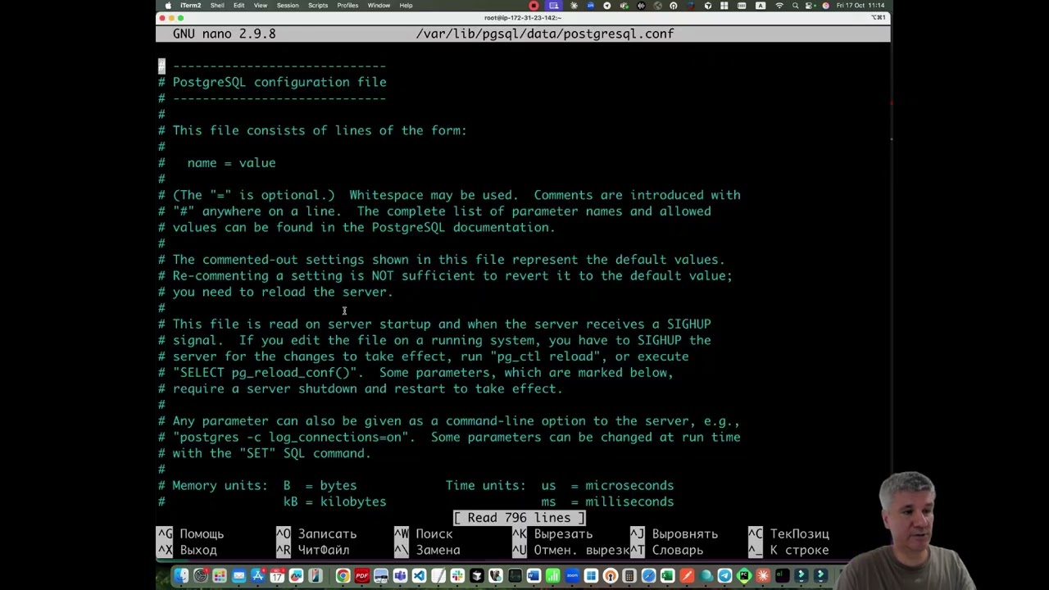
Task: Open the Help menu
Action: (406, 5)
